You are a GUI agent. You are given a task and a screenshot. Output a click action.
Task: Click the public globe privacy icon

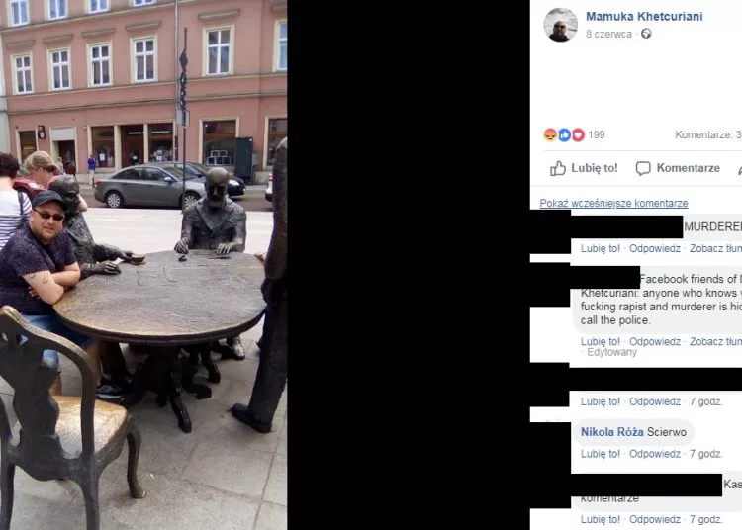coord(646,34)
